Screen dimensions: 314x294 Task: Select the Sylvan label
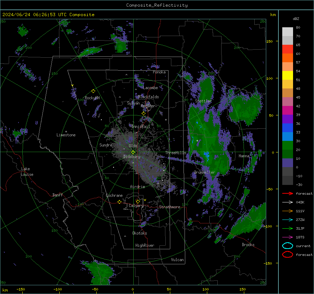(x=133, y=103)
